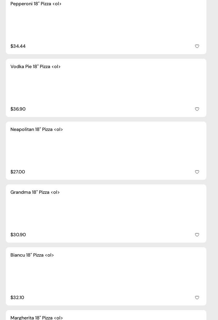Image resolution: width=218 pixels, height=320 pixels.
Task: Click the $32.10 Biancu price
Action: click(17, 298)
